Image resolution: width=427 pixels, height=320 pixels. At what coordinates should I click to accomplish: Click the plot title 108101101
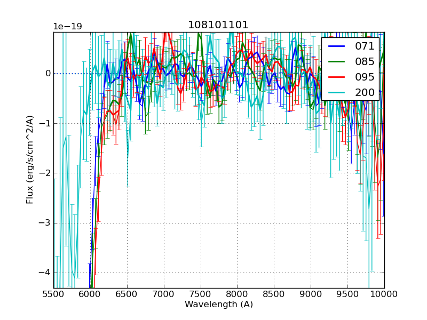[x=218, y=25]
